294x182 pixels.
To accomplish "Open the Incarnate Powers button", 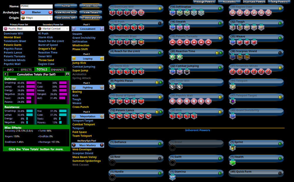I will (254, 1).
